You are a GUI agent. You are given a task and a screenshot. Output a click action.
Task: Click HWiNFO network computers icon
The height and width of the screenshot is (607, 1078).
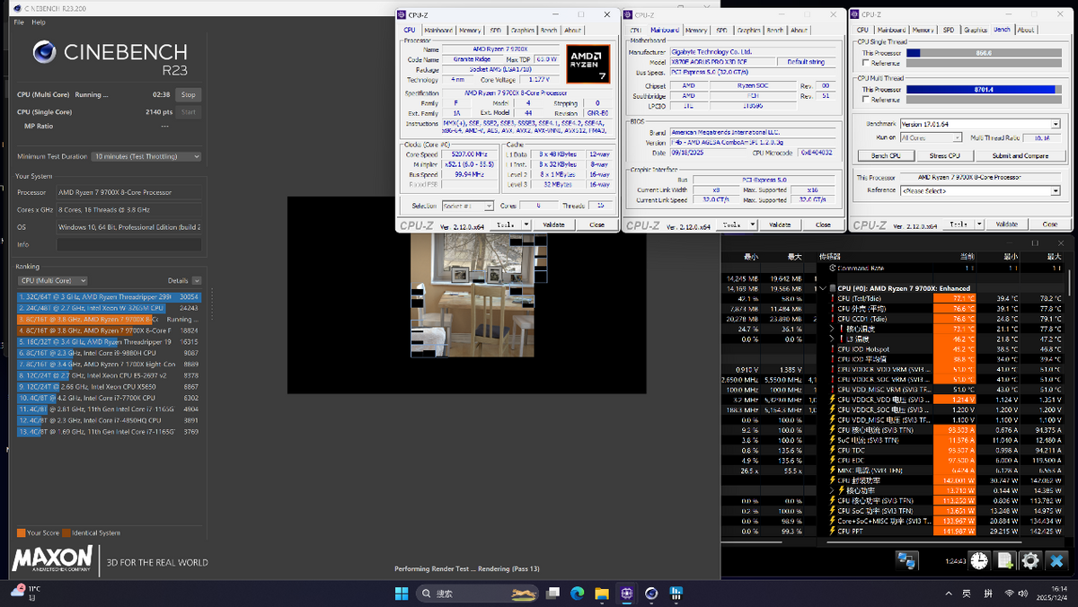907,561
